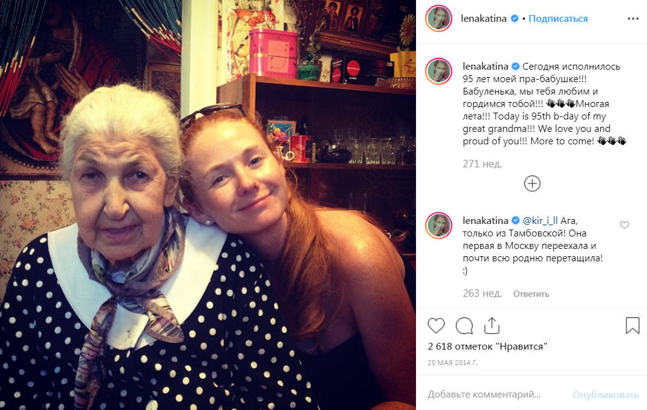This screenshot has width=647, height=410.
Task: Open the three-dot more options menu
Action: point(633,19)
